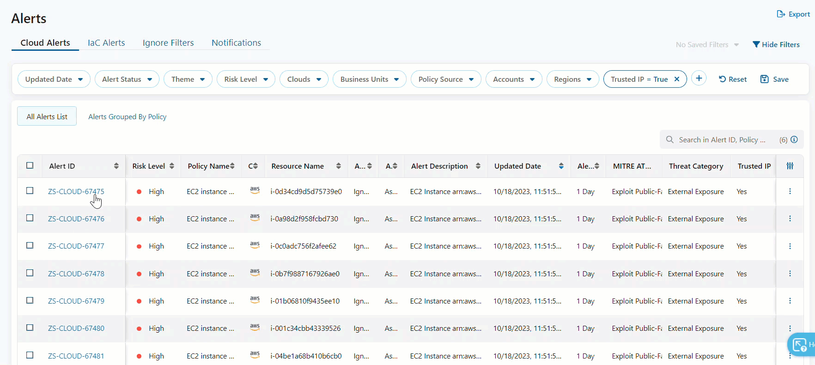Click the Threat Category column header
Screen dimensions: 815x365
[696, 166]
